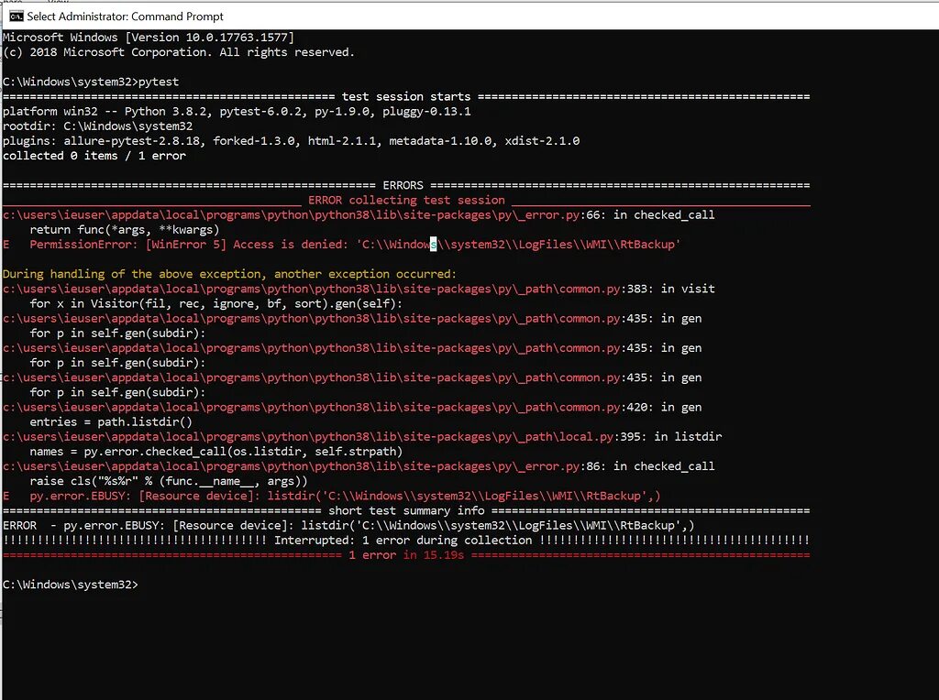The height and width of the screenshot is (700, 939).
Task: Click the Command Prompt icon in title bar
Action: 17,16
